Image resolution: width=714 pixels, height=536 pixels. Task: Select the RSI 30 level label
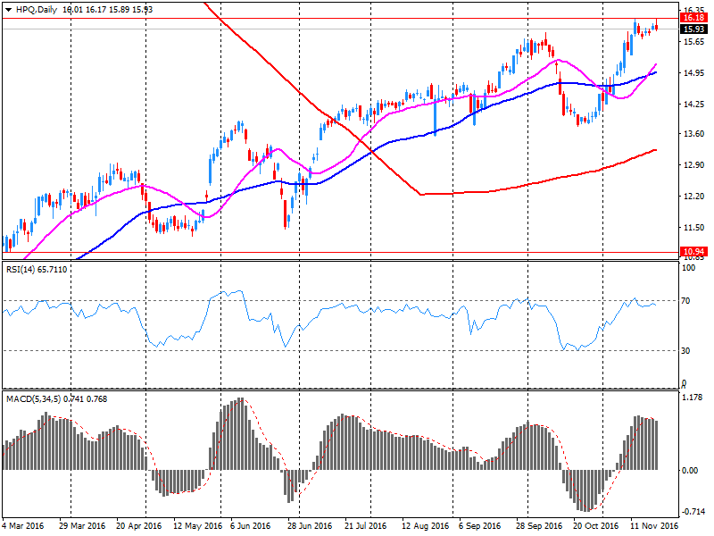coord(685,350)
